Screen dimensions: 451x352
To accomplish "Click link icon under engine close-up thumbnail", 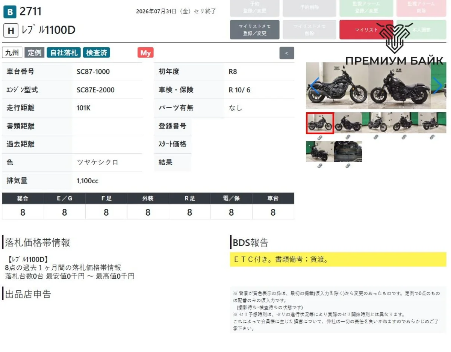I will [348, 166].
